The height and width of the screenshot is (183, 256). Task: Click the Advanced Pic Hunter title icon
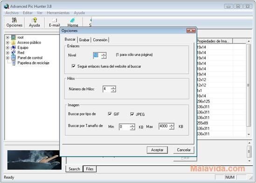coord(6,7)
